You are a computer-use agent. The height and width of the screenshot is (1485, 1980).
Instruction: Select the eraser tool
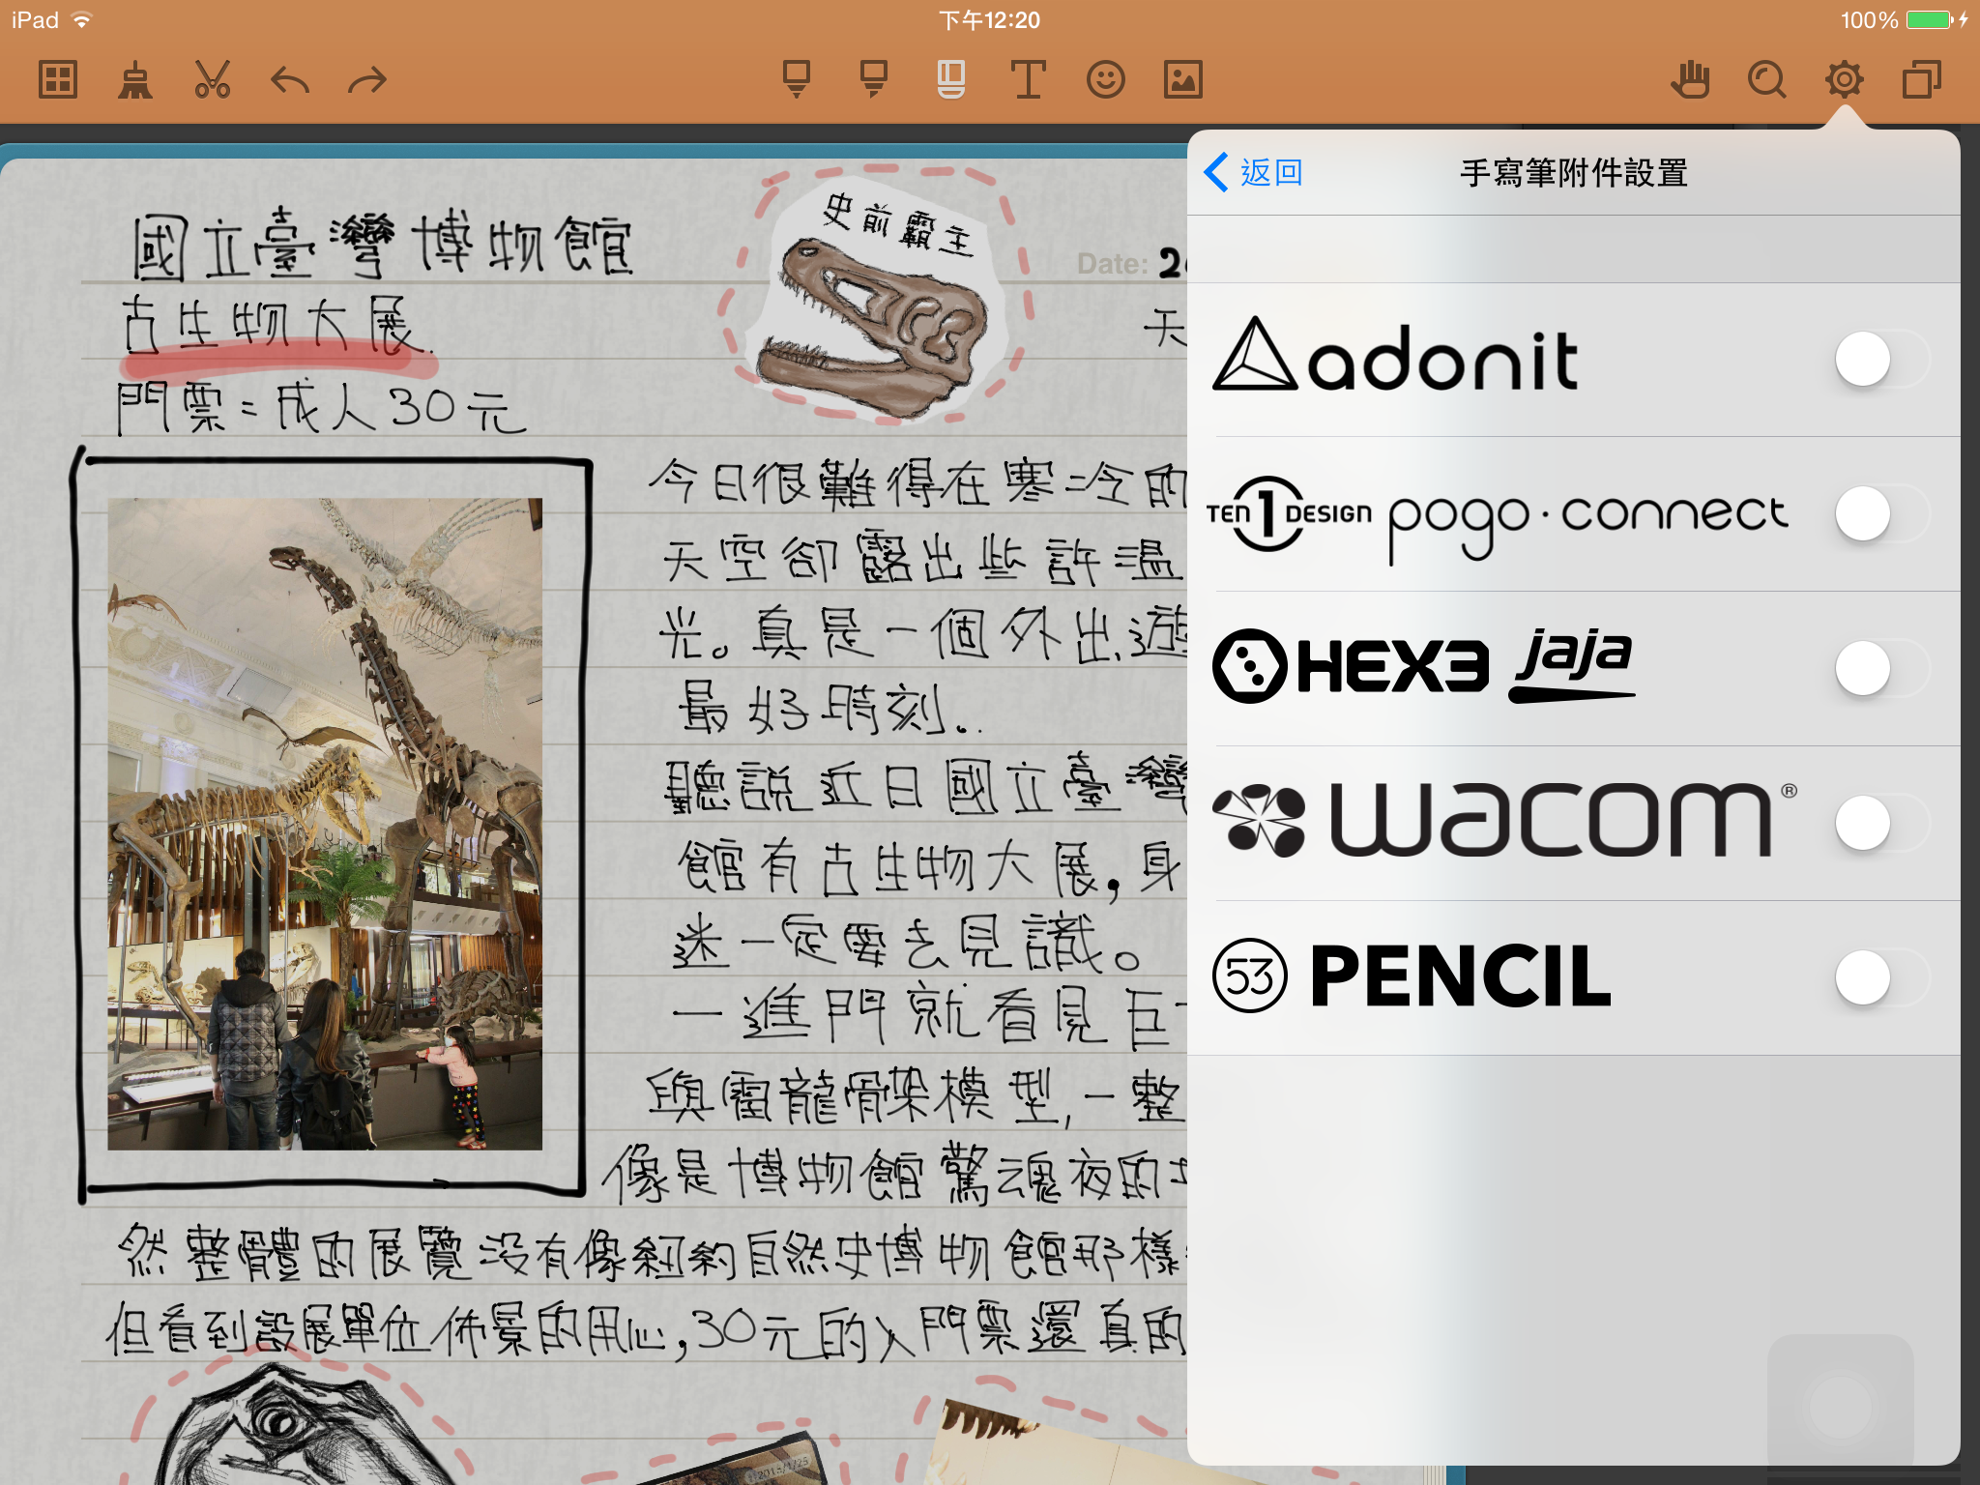951,79
